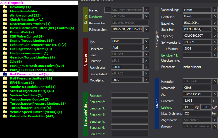Image resolution: width=218 pixels, height=138 pixels.
Task: Click the green Leistung label
Action: pyautogui.click(x=167, y=107)
